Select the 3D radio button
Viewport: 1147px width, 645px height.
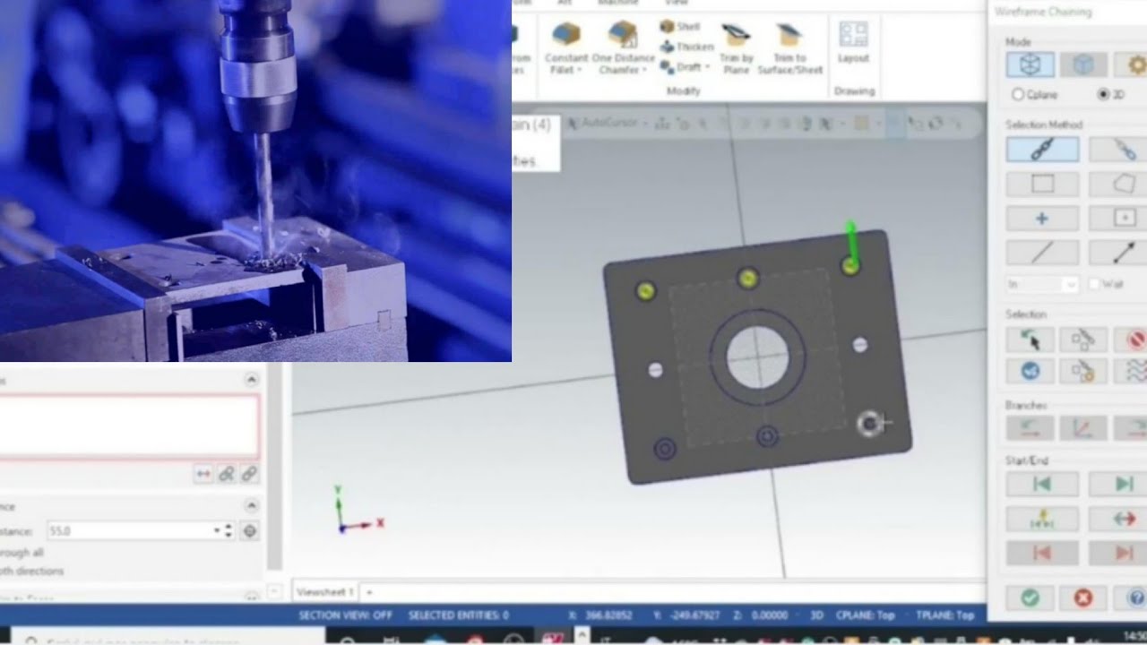pos(1103,94)
